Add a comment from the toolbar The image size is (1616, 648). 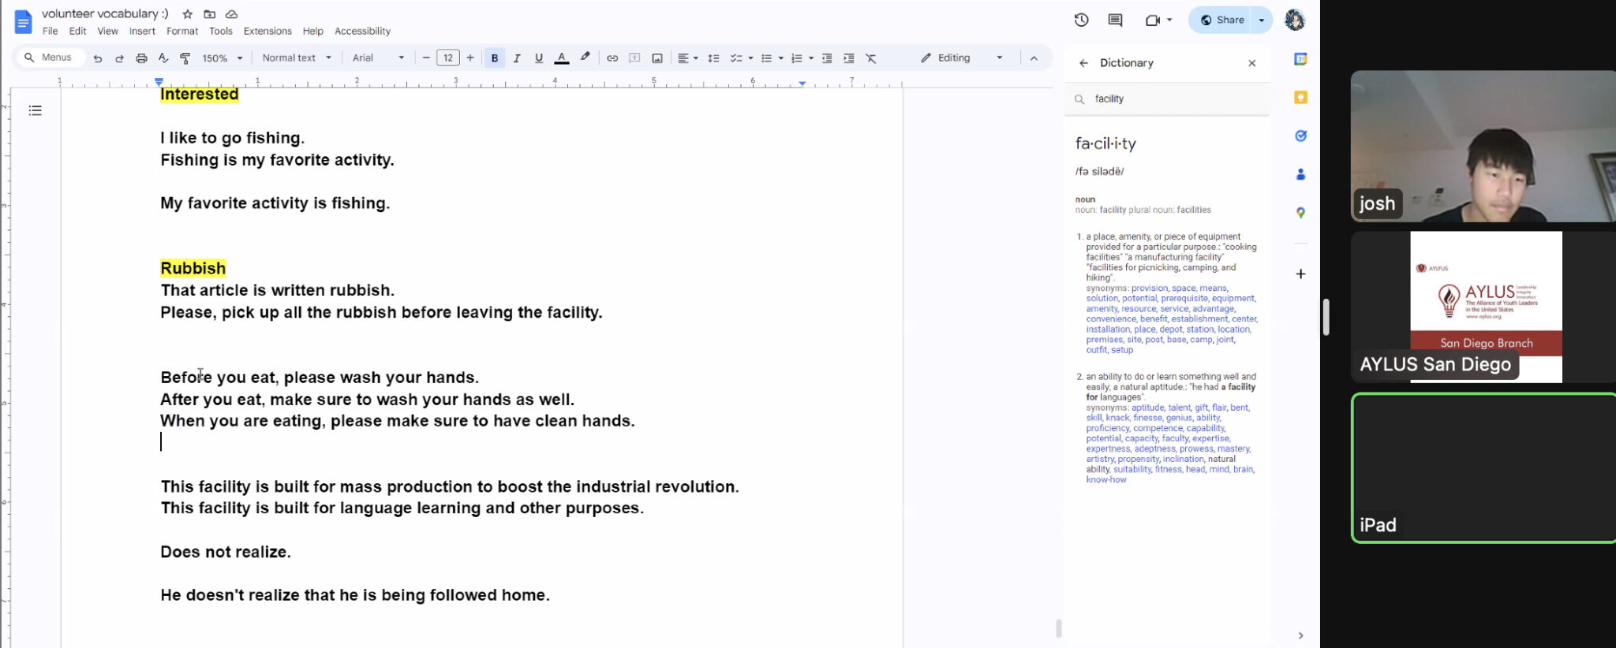[x=634, y=58]
